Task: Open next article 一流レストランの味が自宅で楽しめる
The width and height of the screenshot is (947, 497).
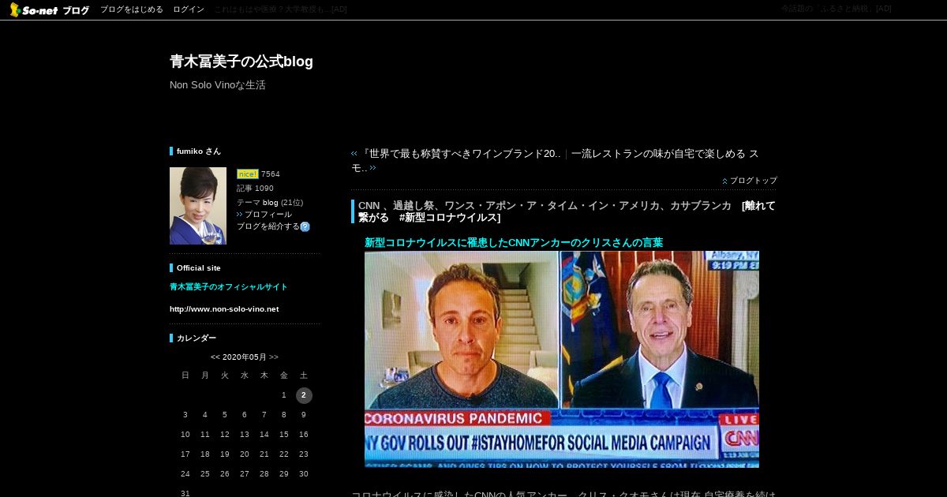Action: pos(555,161)
